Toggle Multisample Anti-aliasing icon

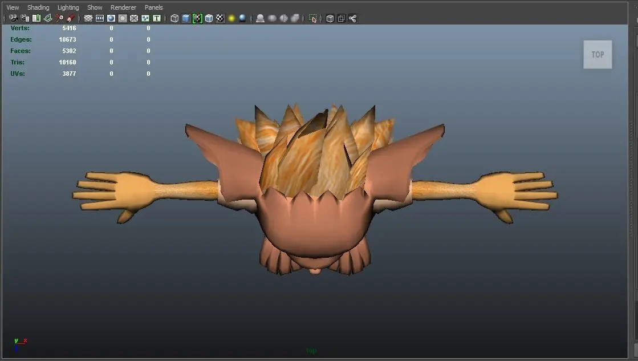(x=283, y=18)
